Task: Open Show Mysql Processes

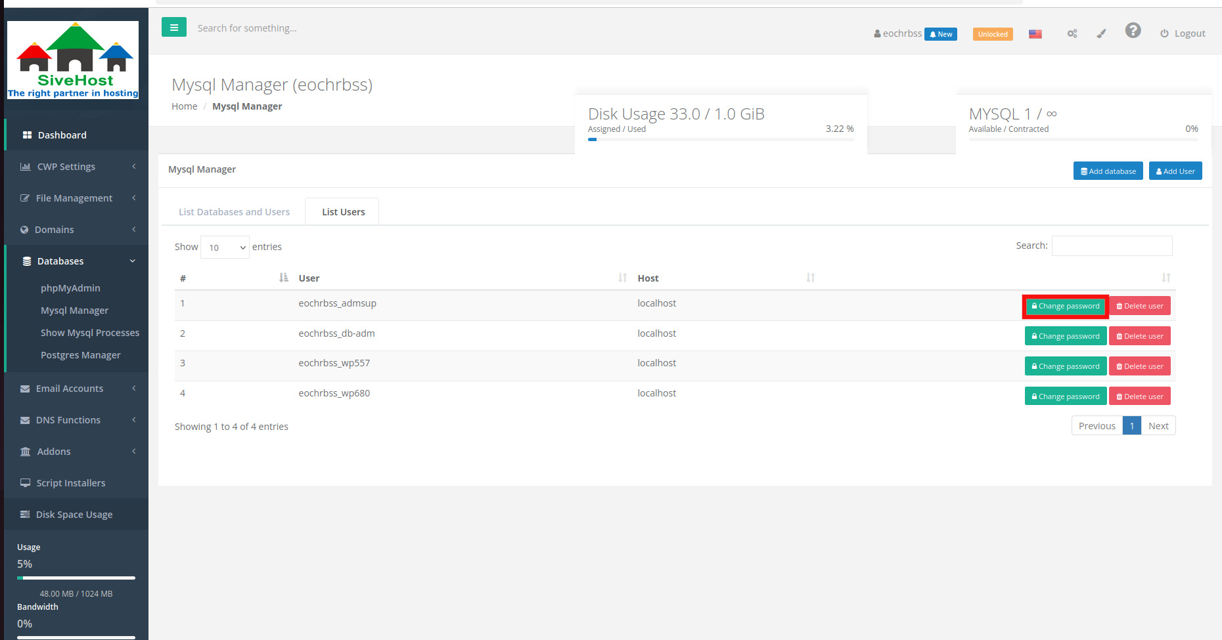Action: [x=90, y=332]
